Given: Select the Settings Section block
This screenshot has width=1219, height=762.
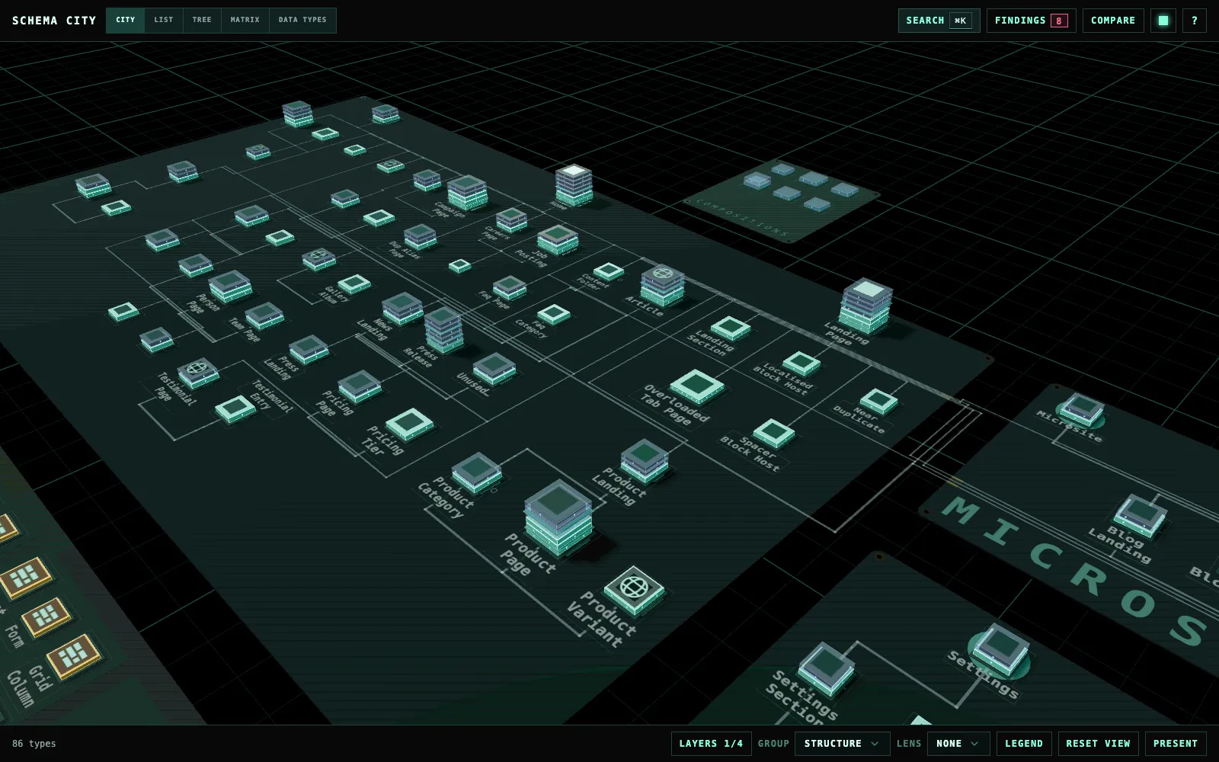Looking at the screenshot, I should 827,668.
